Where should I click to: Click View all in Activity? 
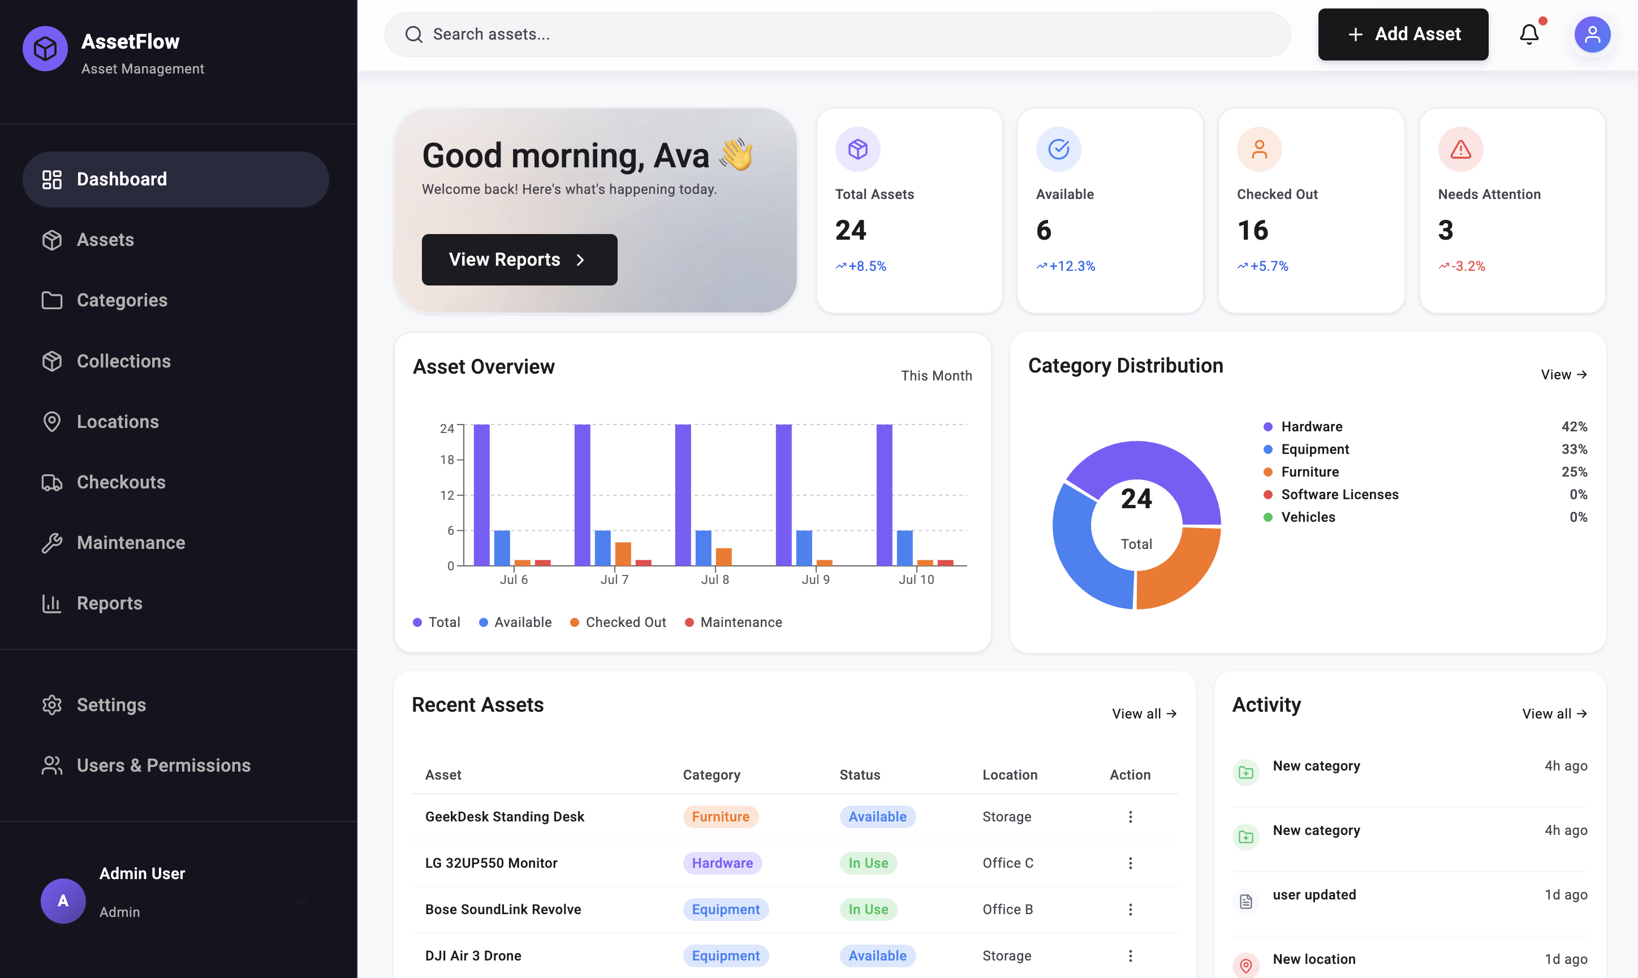pos(1554,714)
